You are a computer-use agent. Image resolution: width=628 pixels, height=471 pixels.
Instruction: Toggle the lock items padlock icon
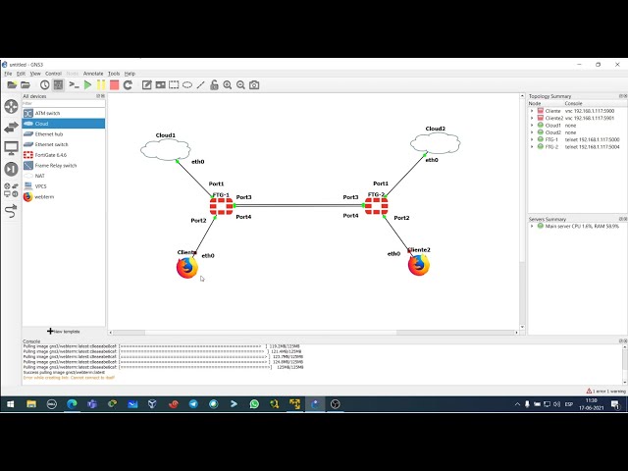click(x=214, y=85)
